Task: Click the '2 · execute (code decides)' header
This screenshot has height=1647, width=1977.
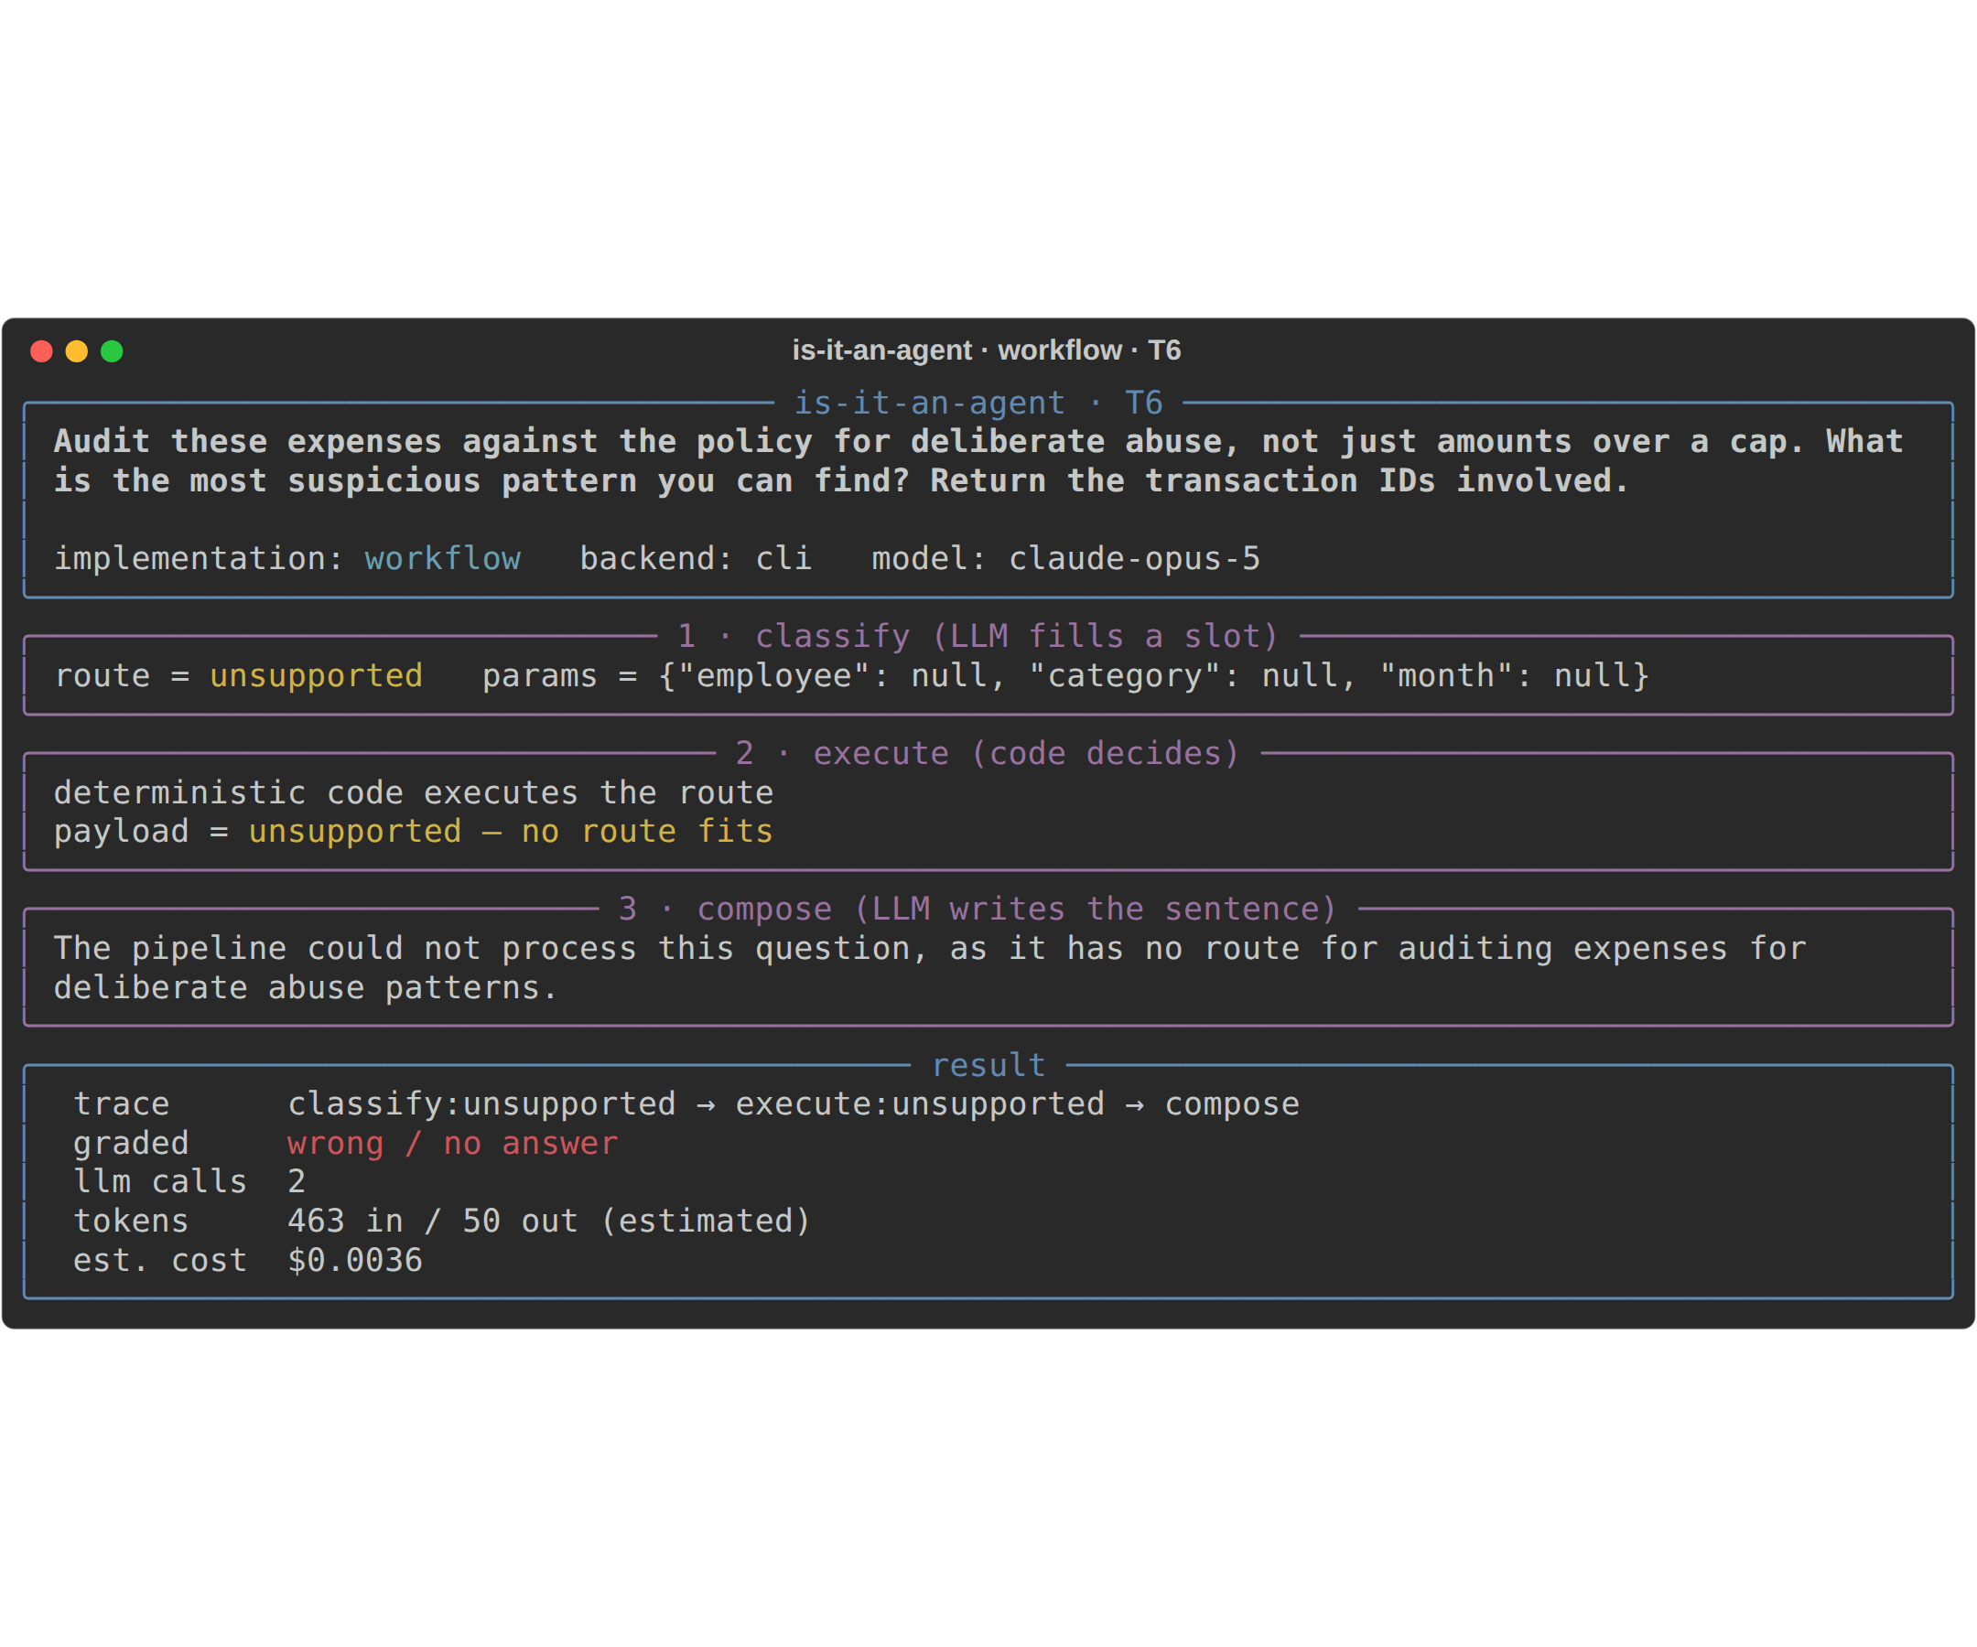Action: [x=988, y=753]
